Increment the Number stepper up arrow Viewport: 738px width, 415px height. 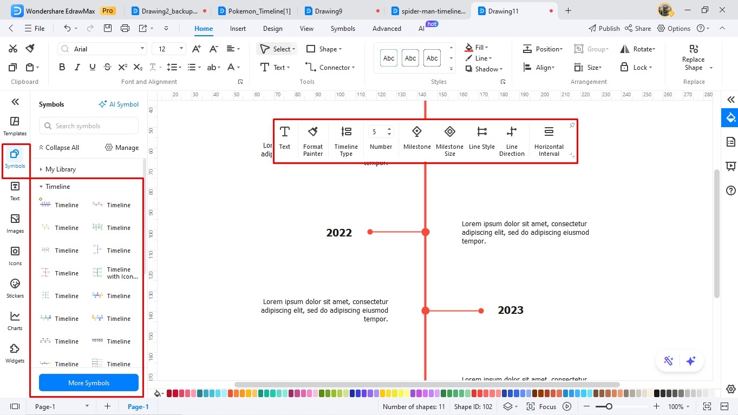[x=389, y=129]
